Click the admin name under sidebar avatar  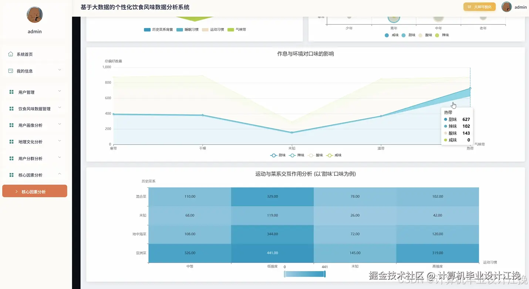tap(35, 31)
